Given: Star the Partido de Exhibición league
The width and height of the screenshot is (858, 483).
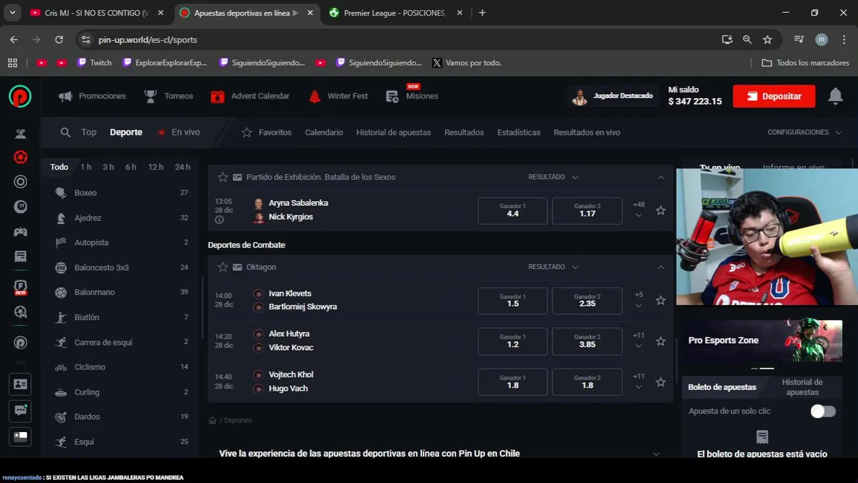Looking at the screenshot, I should [223, 177].
